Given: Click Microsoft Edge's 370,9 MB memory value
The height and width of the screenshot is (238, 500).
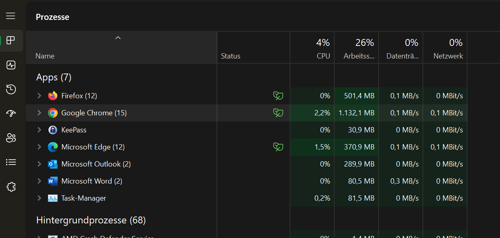Looking at the screenshot, I should (x=359, y=147).
